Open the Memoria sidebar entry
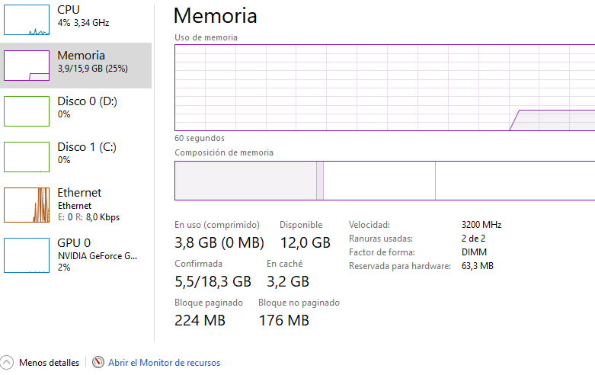Image resolution: width=595 pixels, height=375 pixels. [x=76, y=66]
